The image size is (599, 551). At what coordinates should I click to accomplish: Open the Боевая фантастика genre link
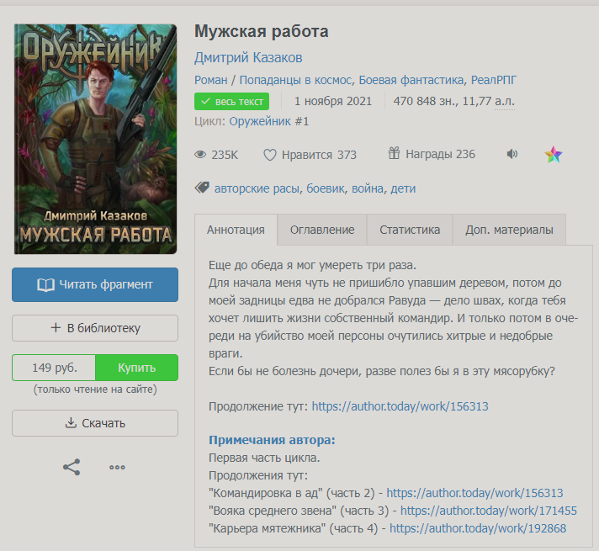(411, 81)
